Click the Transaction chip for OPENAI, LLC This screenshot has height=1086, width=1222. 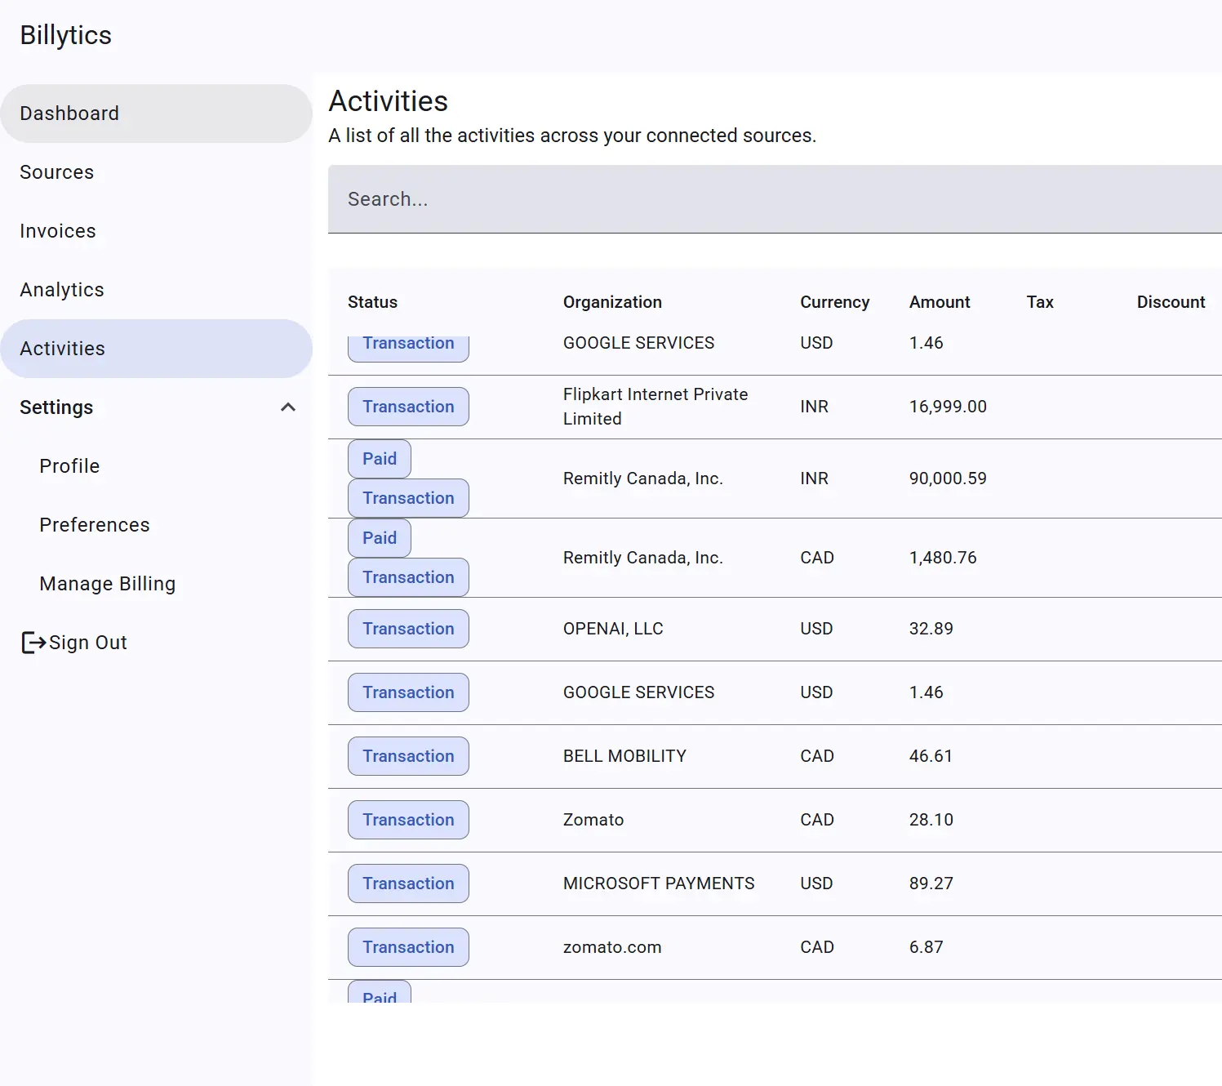(408, 629)
